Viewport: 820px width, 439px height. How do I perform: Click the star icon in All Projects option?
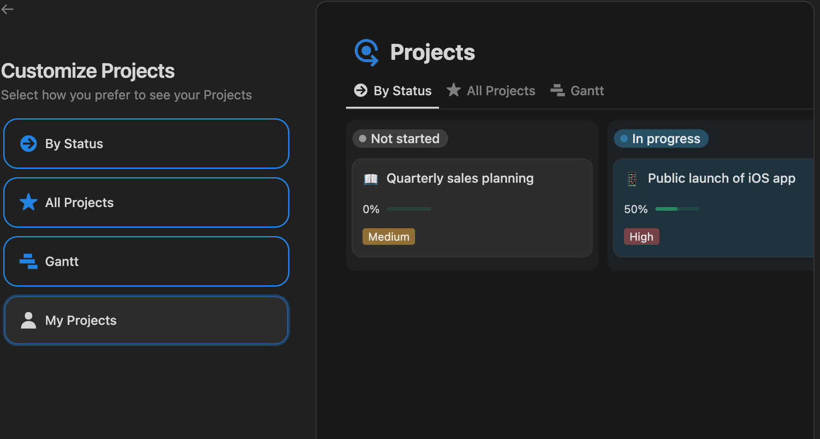[x=29, y=202]
